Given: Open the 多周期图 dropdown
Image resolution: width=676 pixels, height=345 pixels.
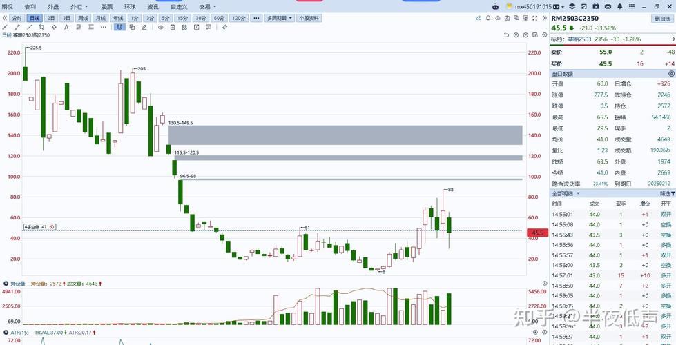Looking at the screenshot, I should [280, 18].
